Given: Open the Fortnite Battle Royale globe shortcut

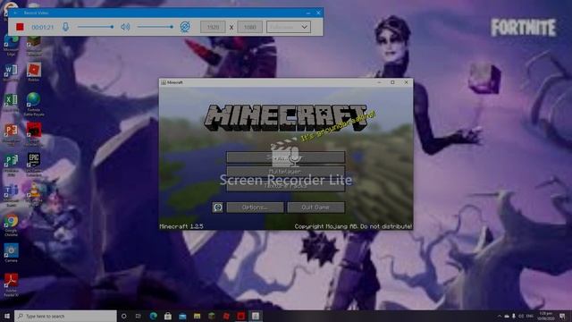Looking at the screenshot, I should (34, 104).
